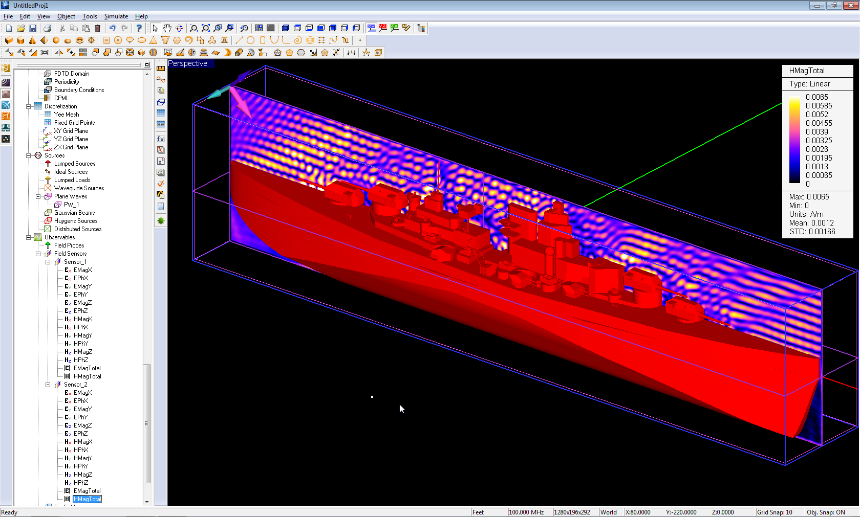Image resolution: width=860 pixels, height=517 pixels.
Task: Click the Save project floppy icon
Action: 33,28
